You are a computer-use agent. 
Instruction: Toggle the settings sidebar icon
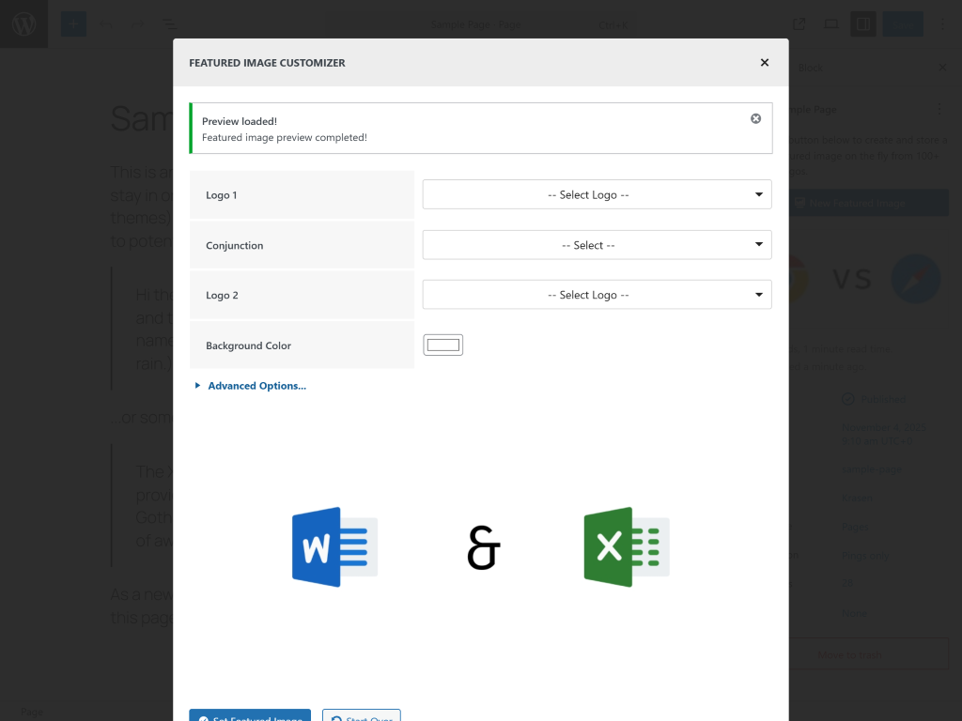[x=862, y=23]
